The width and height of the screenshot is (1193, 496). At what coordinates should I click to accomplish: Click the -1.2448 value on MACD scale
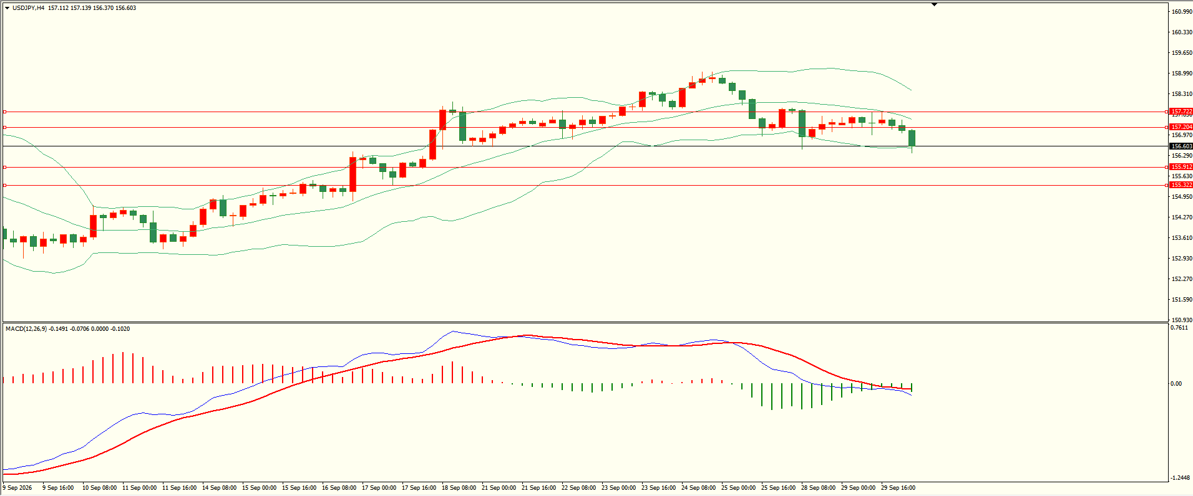click(1181, 478)
